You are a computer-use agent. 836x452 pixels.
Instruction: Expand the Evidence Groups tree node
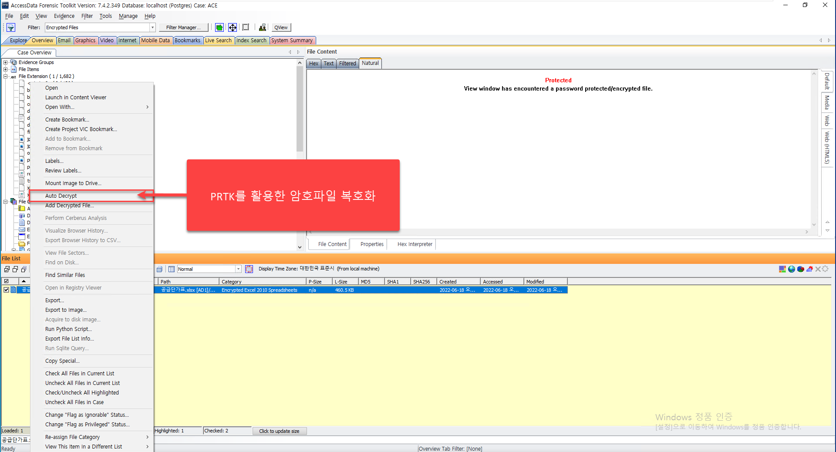[x=5, y=62]
